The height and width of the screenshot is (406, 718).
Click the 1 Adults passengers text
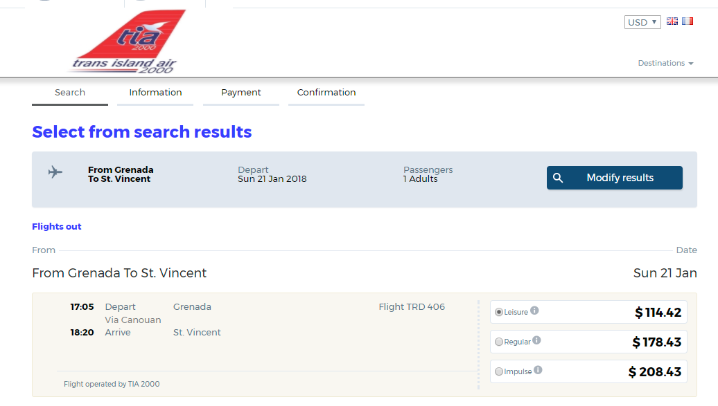click(421, 179)
